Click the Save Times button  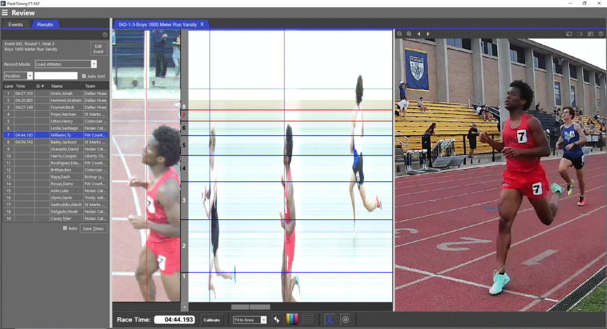pos(93,228)
